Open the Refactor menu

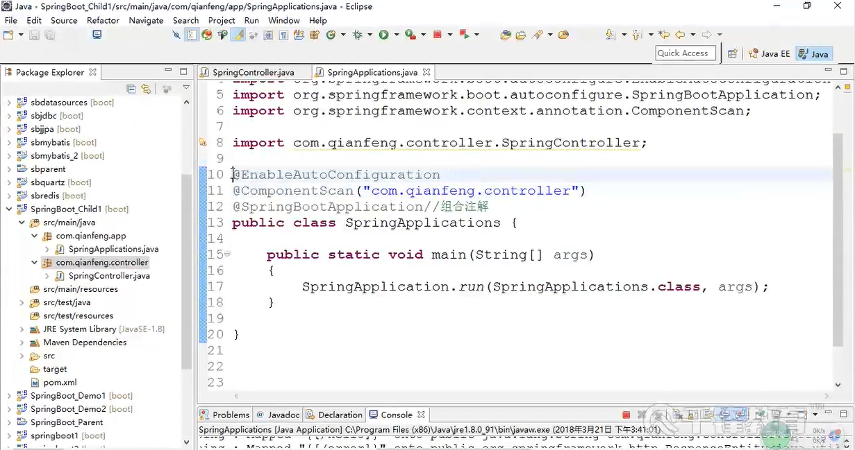103,20
